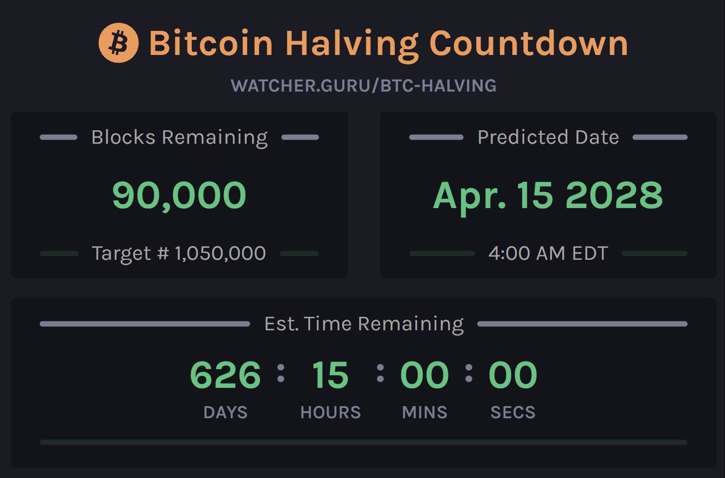Select the 626 days counter
Viewport: 725px width, 478px height.
(x=225, y=375)
